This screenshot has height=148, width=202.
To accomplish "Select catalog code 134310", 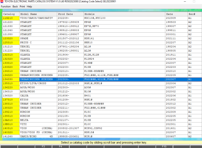I will [11, 71].
